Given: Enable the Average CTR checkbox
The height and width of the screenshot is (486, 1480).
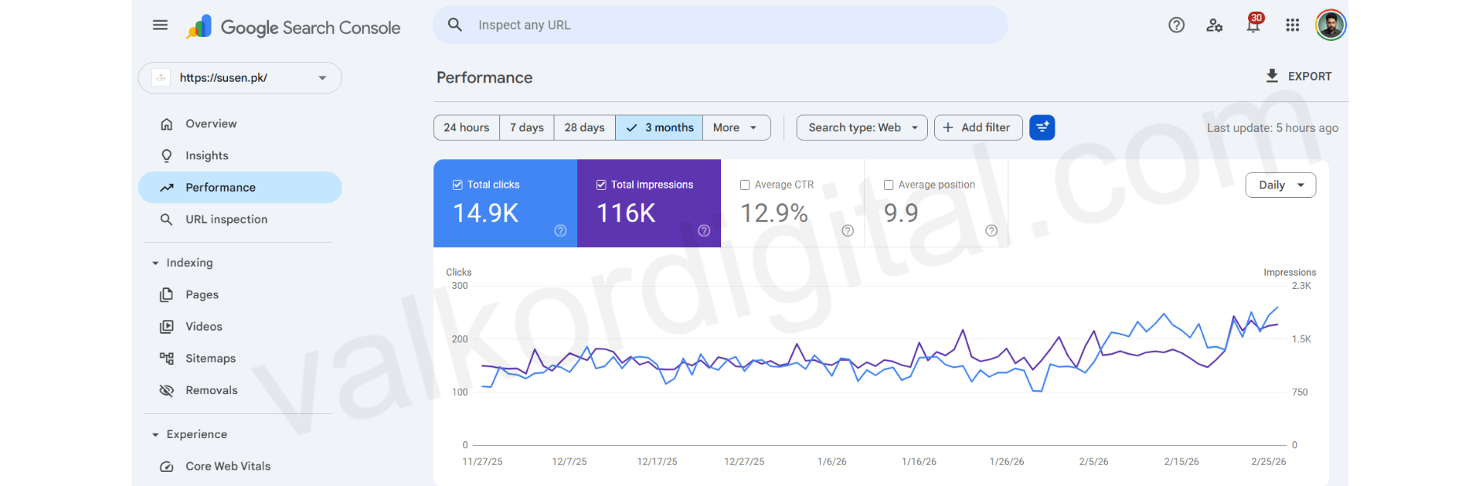Looking at the screenshot, I should click(745, 185).
